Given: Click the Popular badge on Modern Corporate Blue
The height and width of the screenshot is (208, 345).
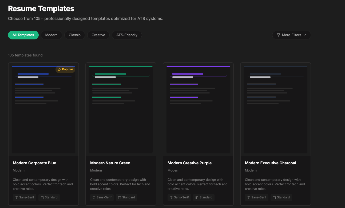Looking at the screenshot, I should [x=65, y=69].
